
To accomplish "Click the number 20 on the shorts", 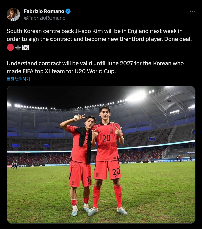I will 116,172.
